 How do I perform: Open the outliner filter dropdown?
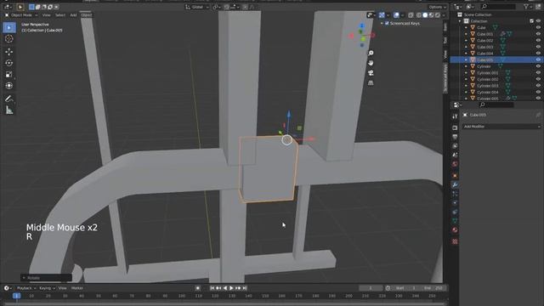[527, 7]
